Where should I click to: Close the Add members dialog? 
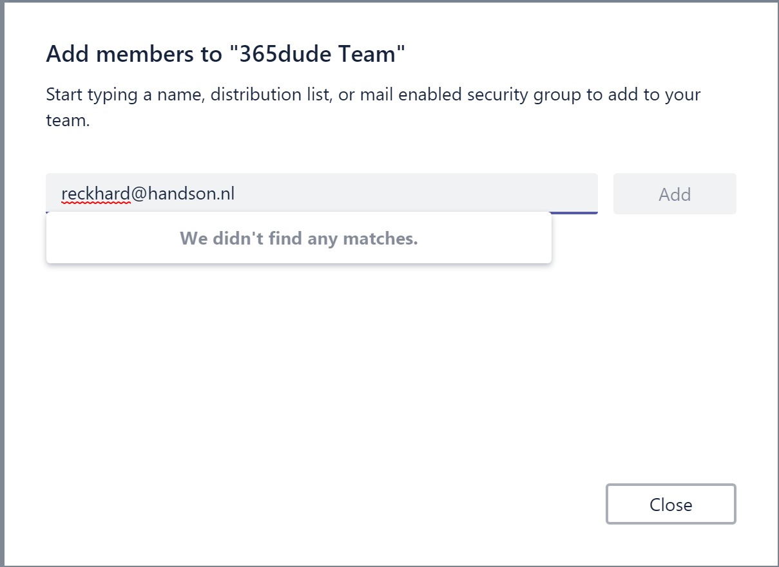click(671, 504)
